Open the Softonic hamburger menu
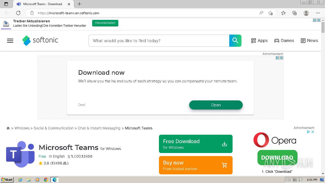Image resolution: width=325 pixels, height=183 pixels. coord(10,41)
